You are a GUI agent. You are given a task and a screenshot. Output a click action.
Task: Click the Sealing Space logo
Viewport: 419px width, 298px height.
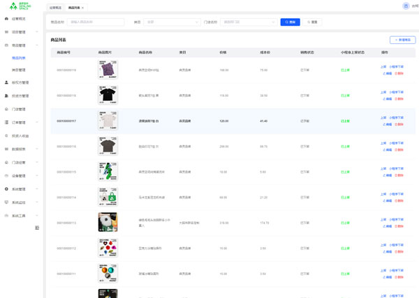[x=19, y=6]
